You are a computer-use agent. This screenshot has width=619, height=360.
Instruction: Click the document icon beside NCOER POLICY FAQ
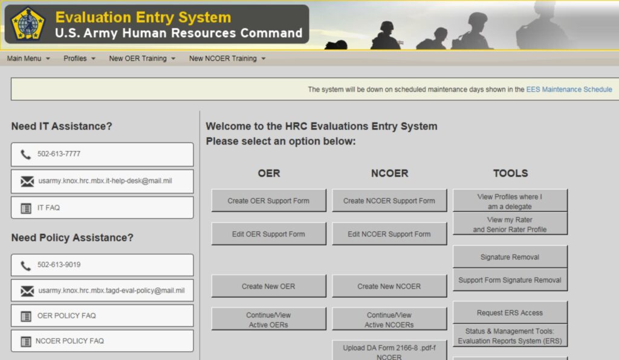point(26,341)
